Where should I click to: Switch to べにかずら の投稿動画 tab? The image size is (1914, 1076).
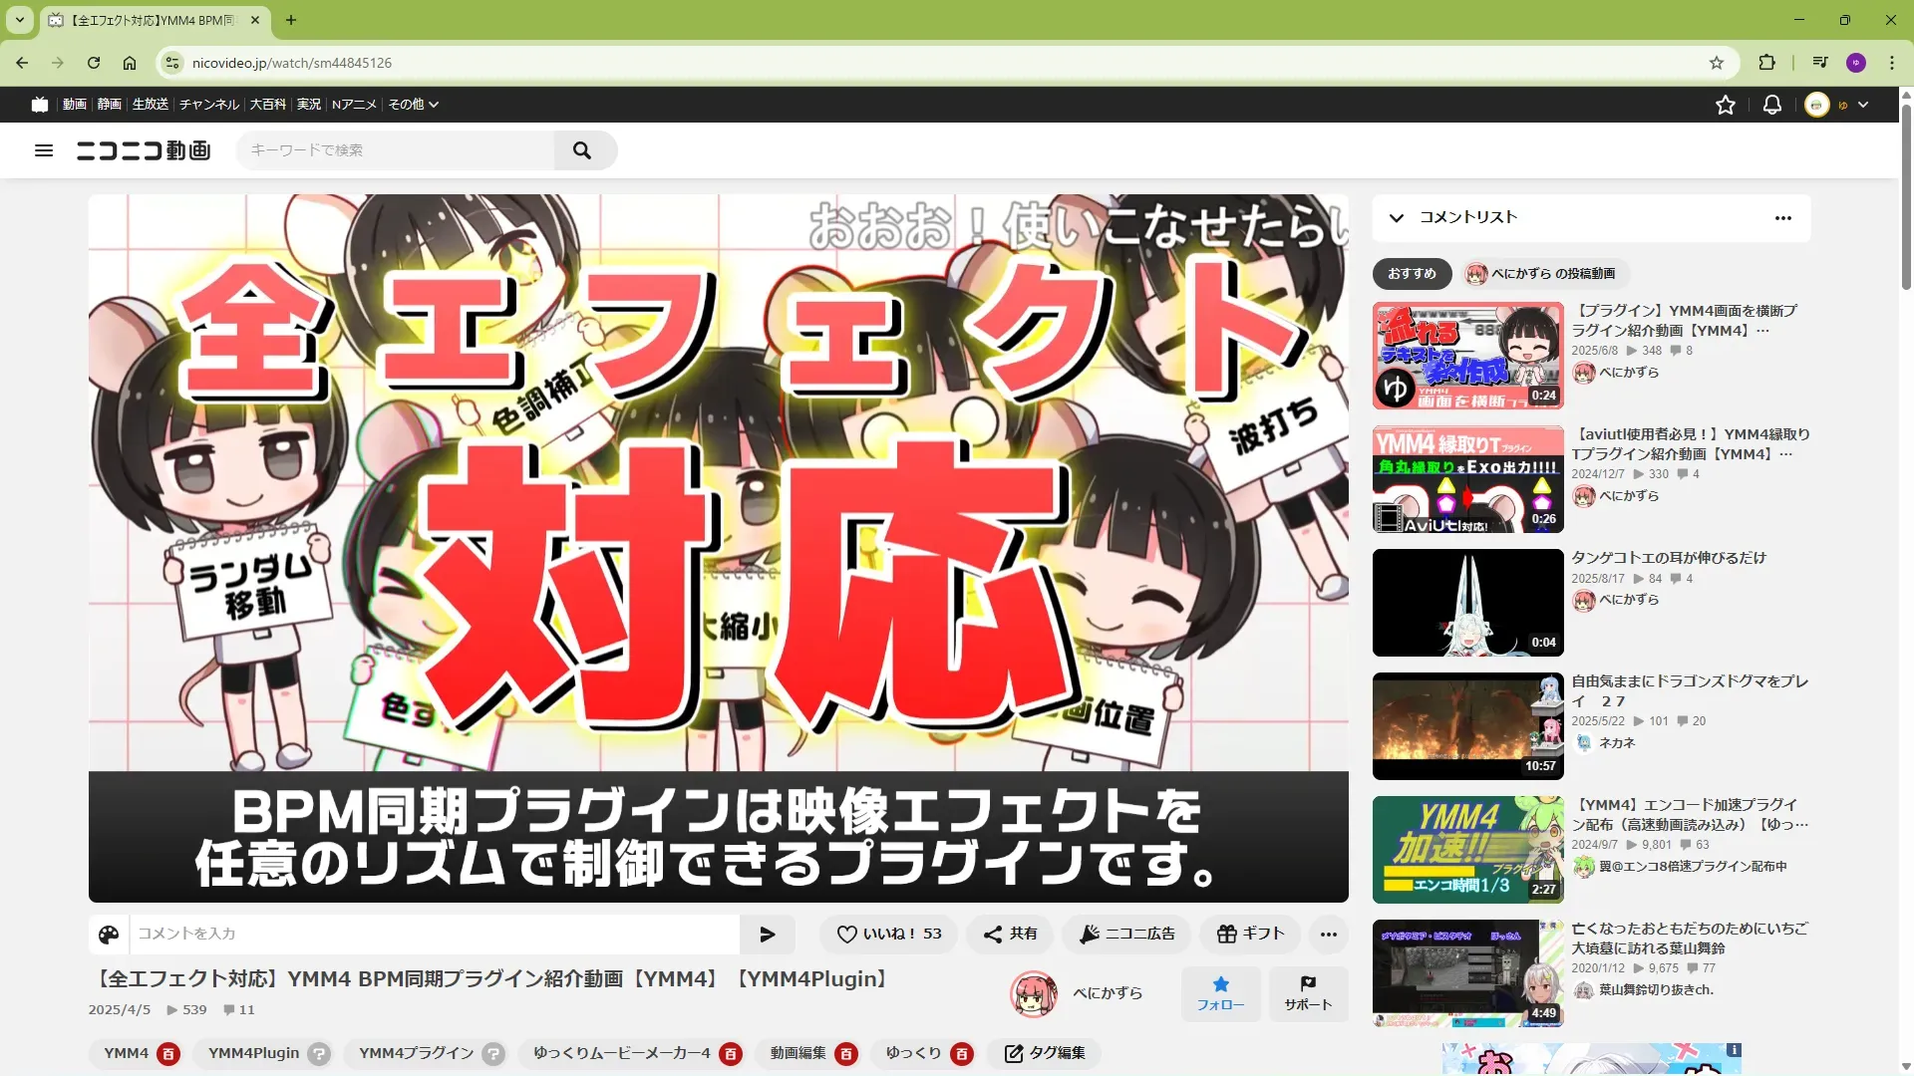point(1543,273)
